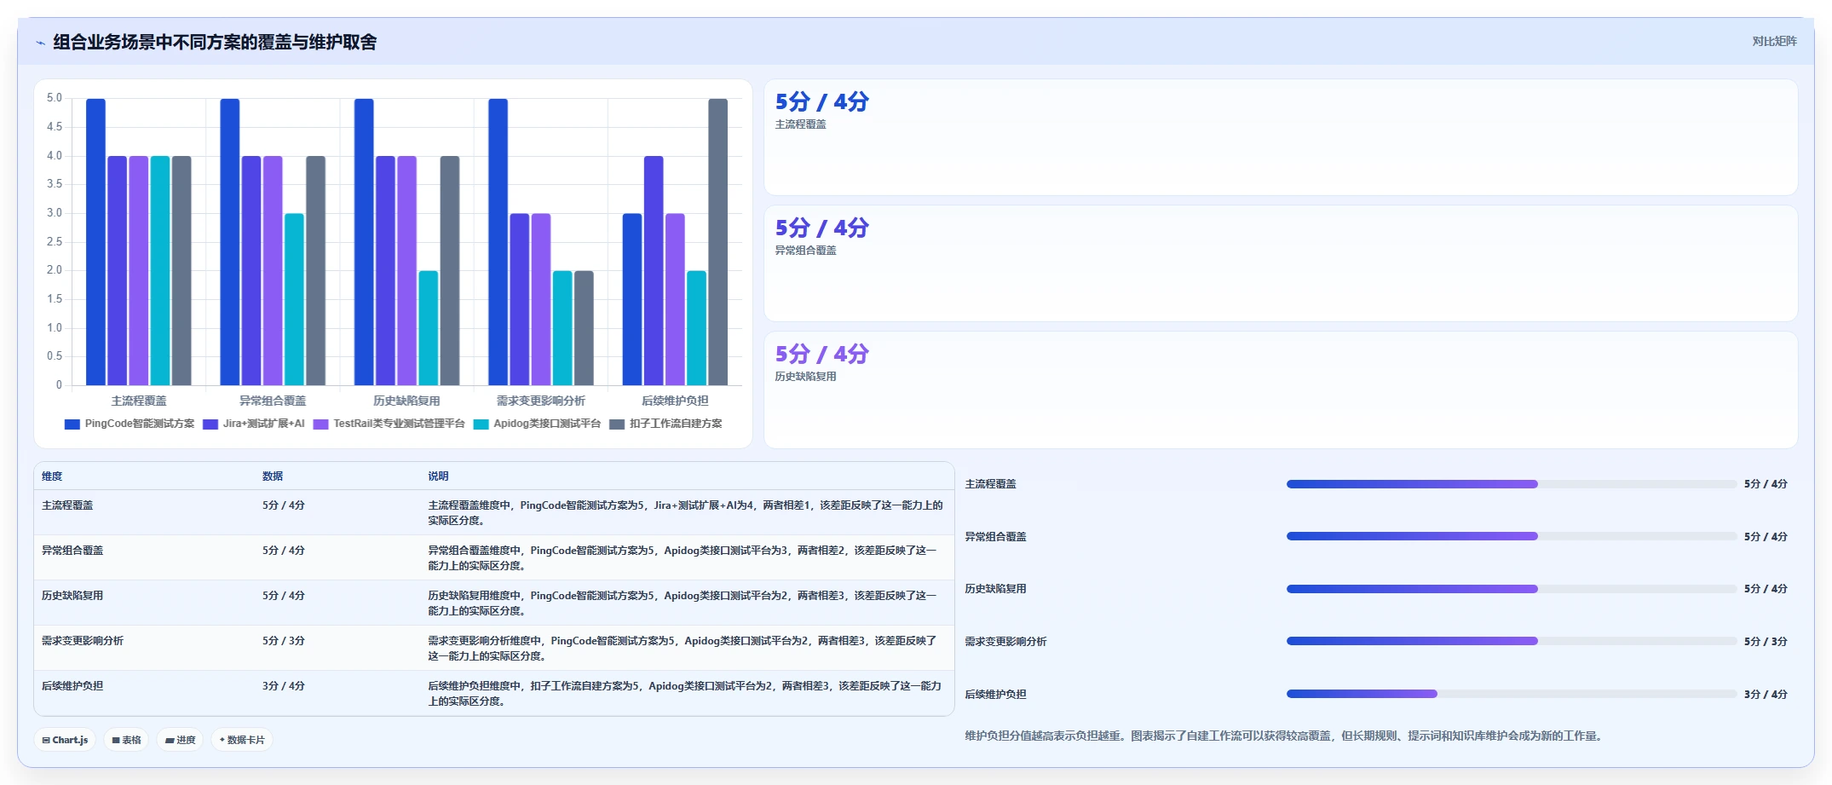Click the cyan Apidog bar in 主流程覆盖 group

(x=160, y=271)
